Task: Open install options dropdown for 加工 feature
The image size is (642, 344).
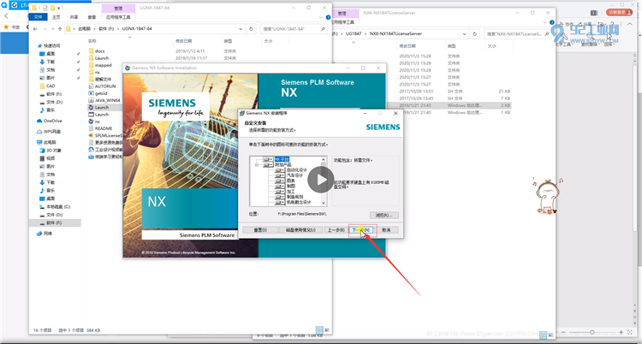Action: tap(280, 191)
